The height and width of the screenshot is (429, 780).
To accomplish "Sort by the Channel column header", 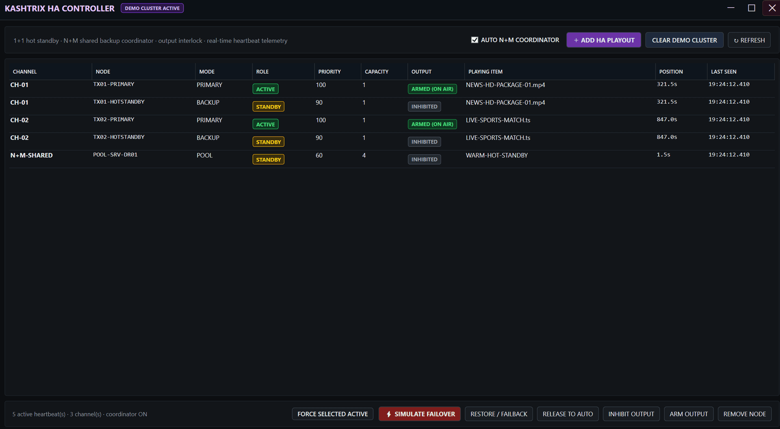I will pyautogui.click(x=50, y=72).
